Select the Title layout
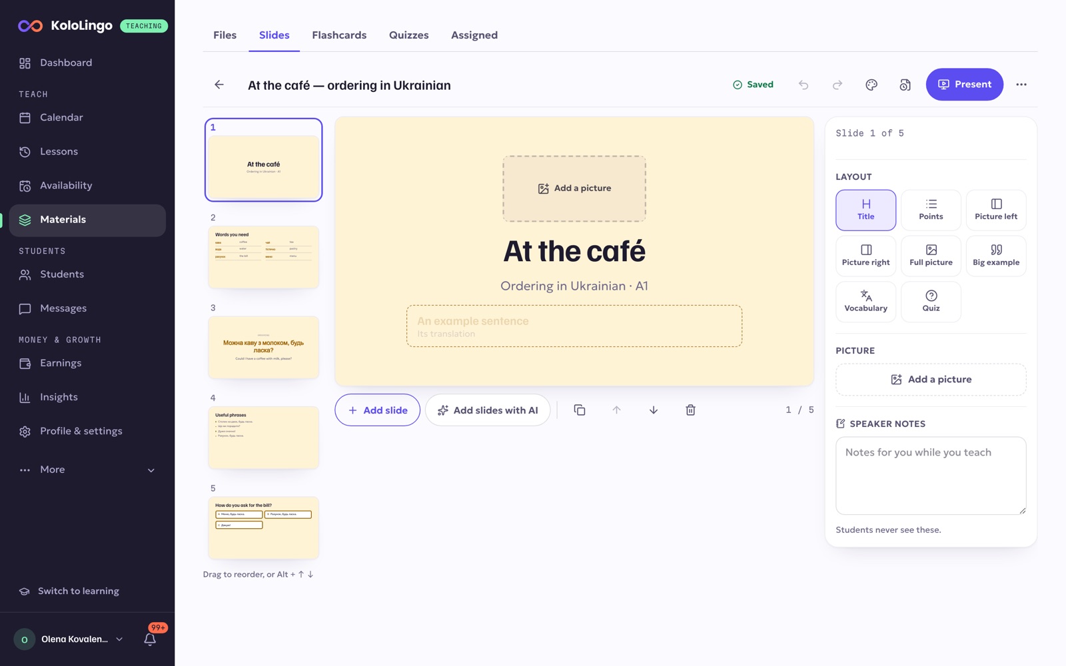Image resolution: width=1066 pixels, height=666 pixels. (865, 210)
